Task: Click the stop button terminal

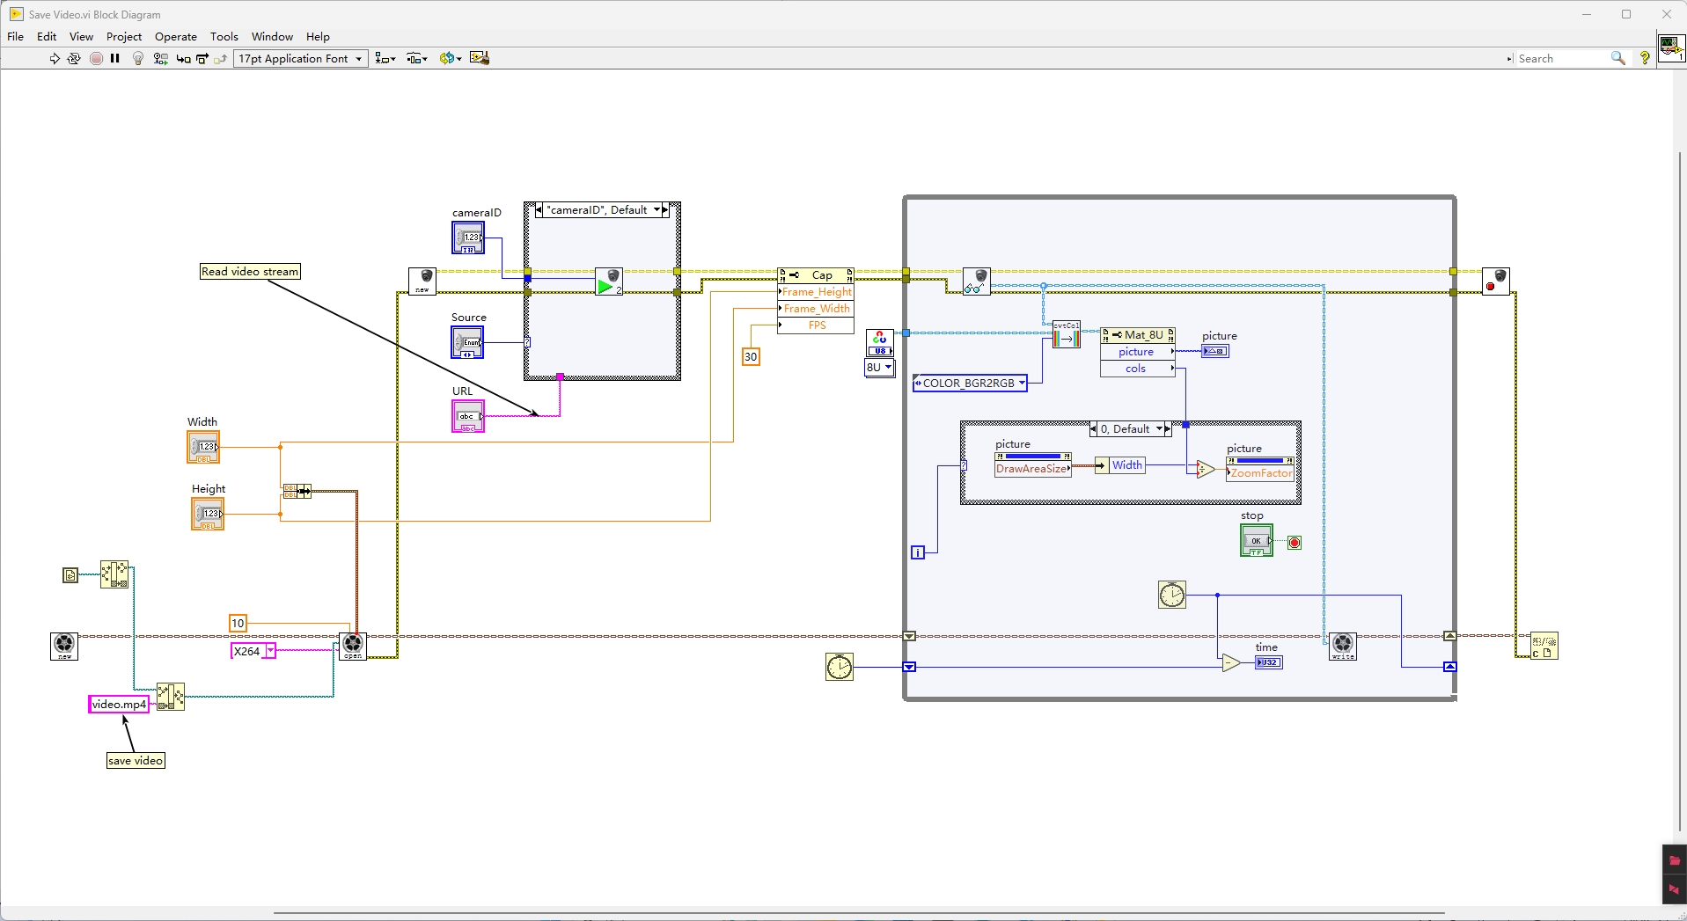Action: [1256, 541]
